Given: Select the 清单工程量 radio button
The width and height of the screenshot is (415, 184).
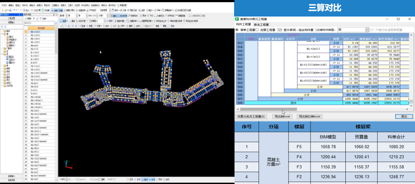Looking at the screenshot, I should pyautogui.click(x=237, y=30).
